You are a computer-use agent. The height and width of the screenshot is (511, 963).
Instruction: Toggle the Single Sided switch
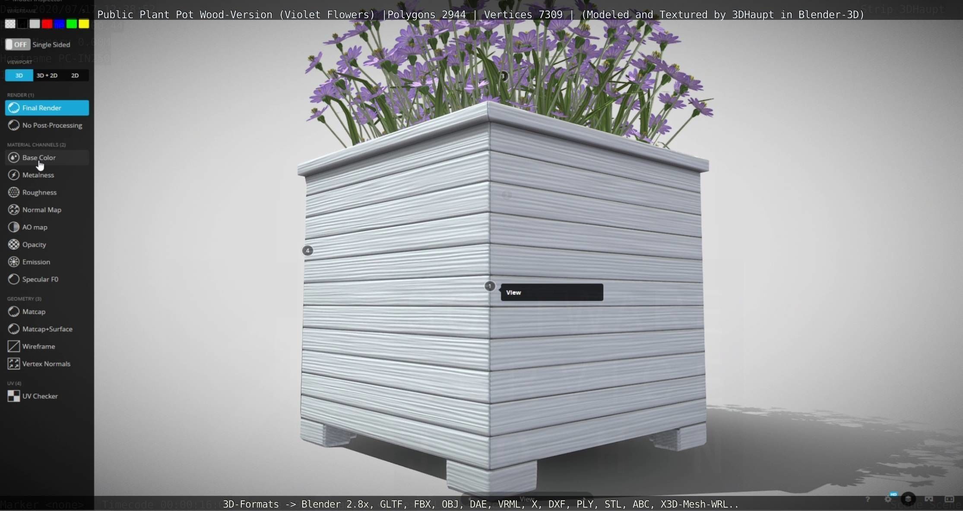(x=18, y=44)
